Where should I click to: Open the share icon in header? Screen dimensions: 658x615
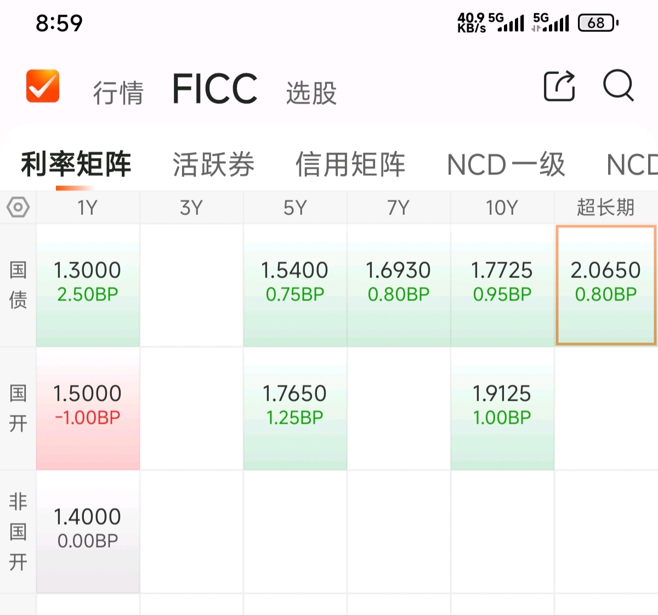559,86
